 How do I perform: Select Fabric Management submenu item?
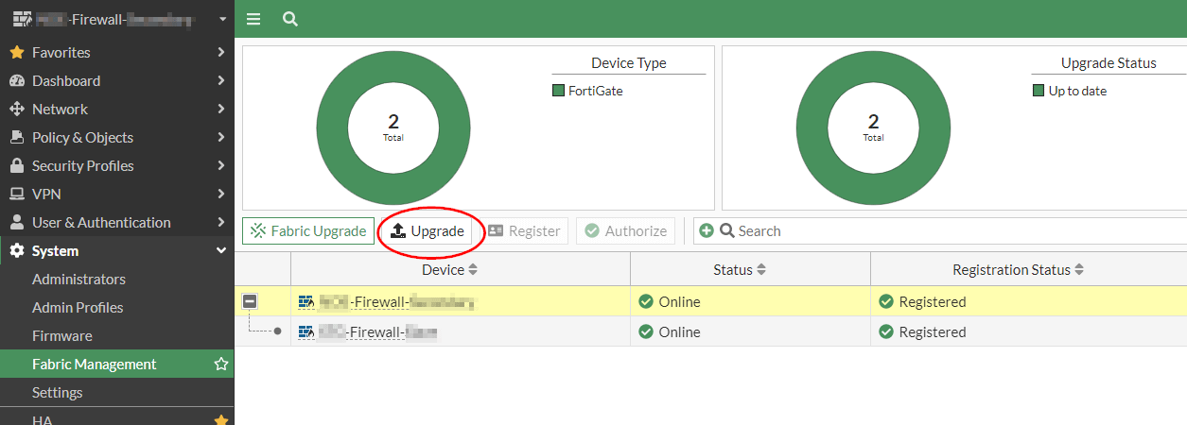[x=95, y=364]
